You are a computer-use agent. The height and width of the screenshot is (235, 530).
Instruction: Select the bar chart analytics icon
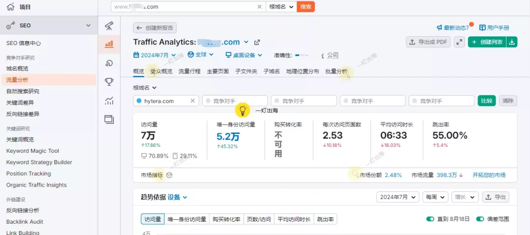pos(109,44)
